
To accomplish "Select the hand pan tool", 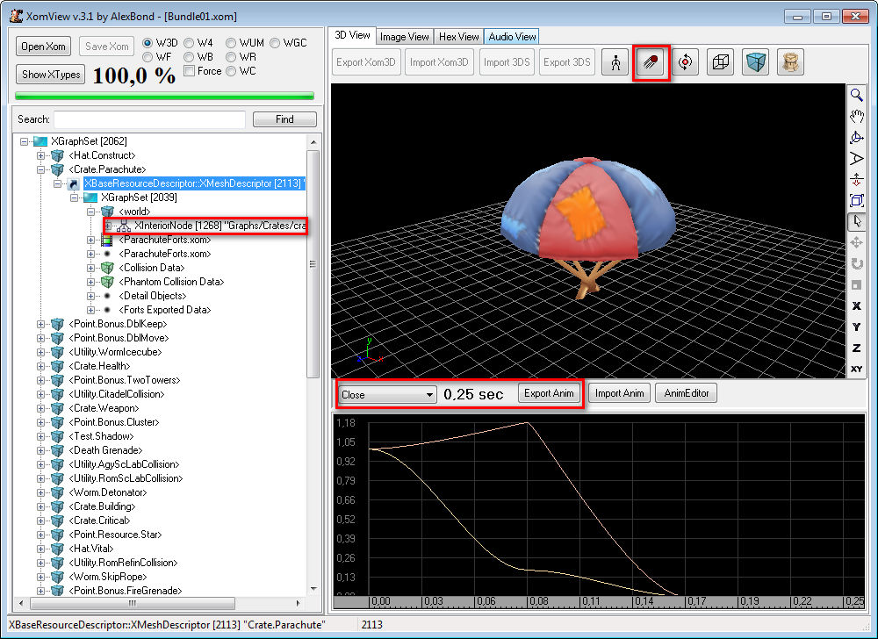I will coord(857,117).
